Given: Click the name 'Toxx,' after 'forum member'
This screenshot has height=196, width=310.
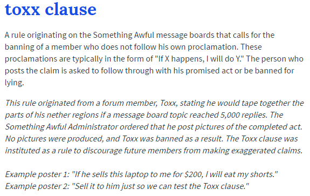Looking at the screenshot, I should [168, 103].
